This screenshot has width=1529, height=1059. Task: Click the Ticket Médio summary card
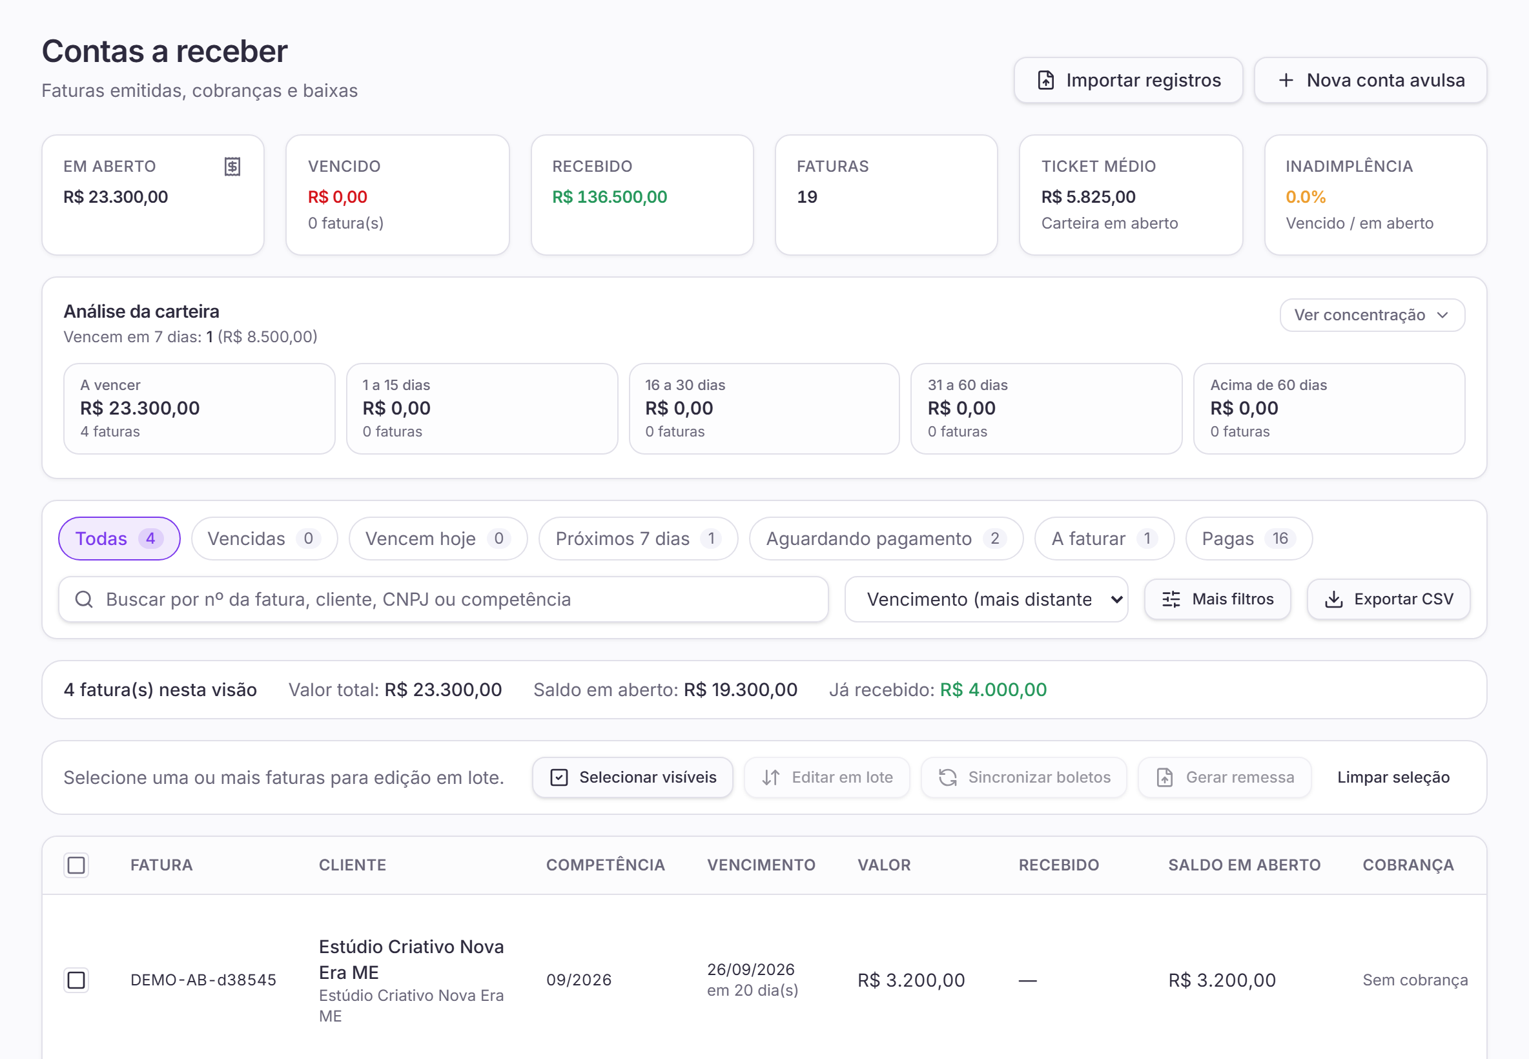1131,194
